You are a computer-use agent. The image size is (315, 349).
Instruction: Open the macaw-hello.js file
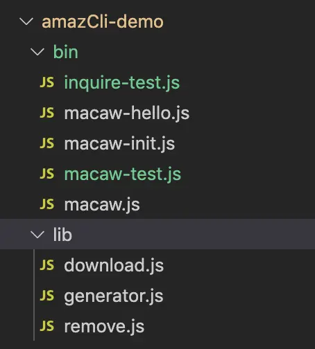[127, 113]
